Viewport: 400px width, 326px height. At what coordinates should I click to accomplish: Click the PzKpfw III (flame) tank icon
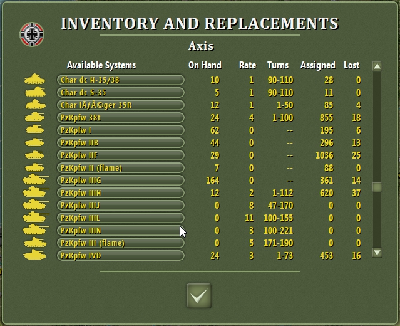point(35,243)
